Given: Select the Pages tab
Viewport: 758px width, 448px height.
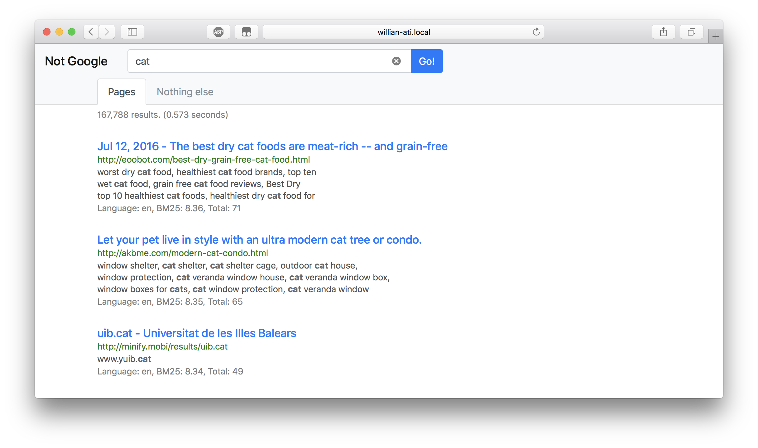Looking at the screenshot, I should [122, 92].
